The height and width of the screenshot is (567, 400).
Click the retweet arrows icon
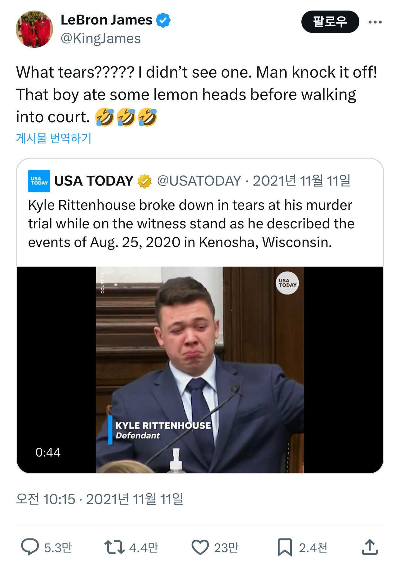114,547
